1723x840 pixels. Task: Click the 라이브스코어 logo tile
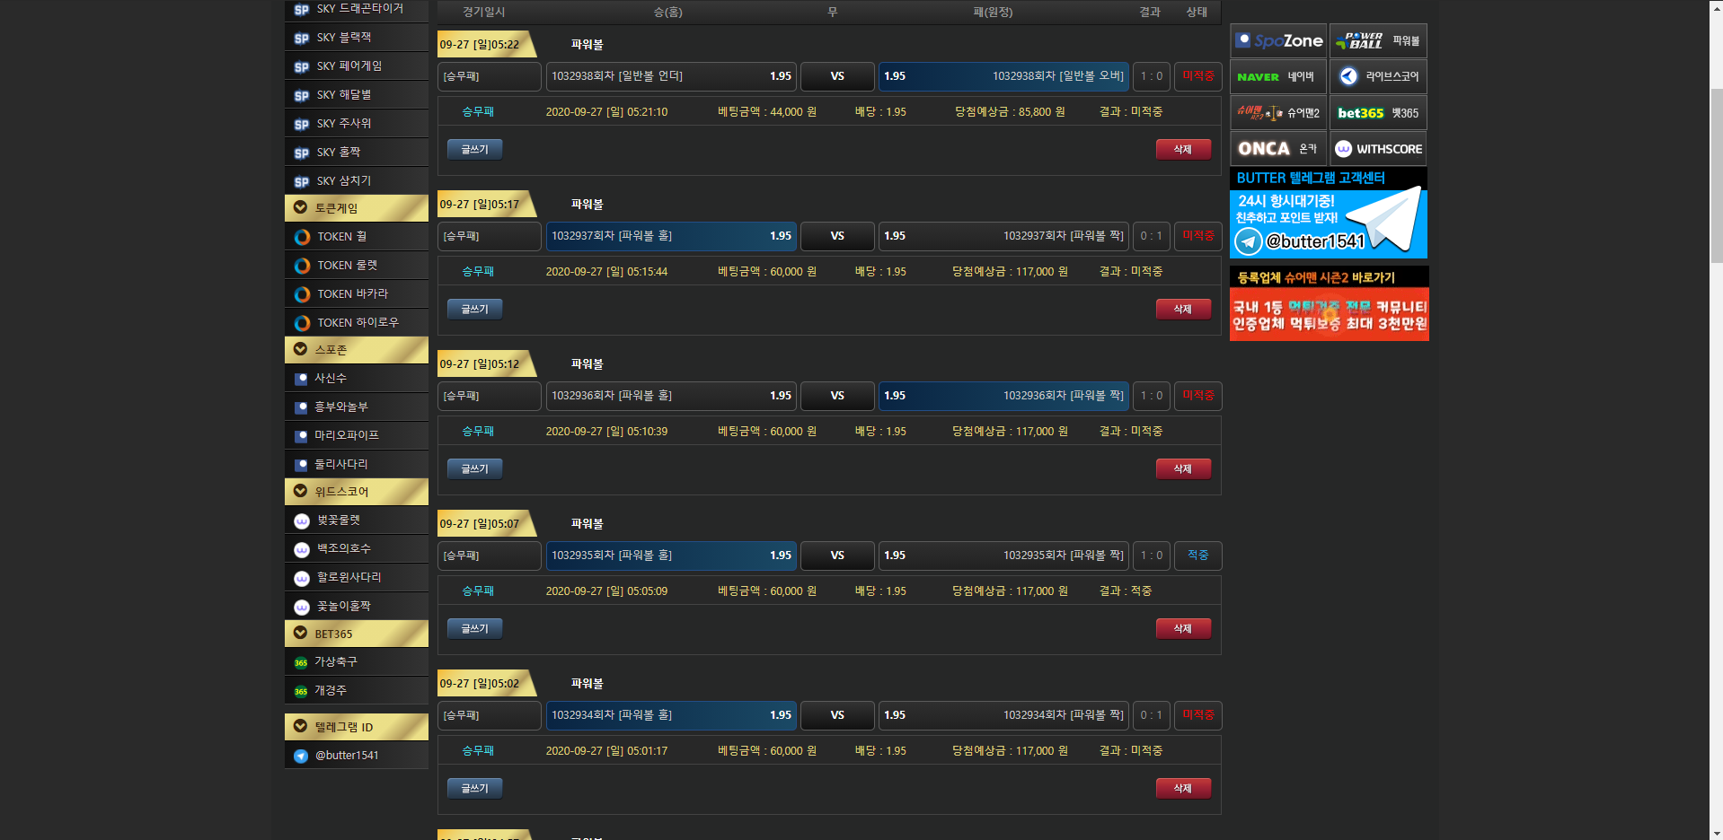click(1378, 77)
